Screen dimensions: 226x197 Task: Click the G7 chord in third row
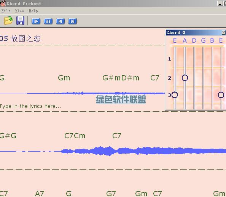(111, 194)
